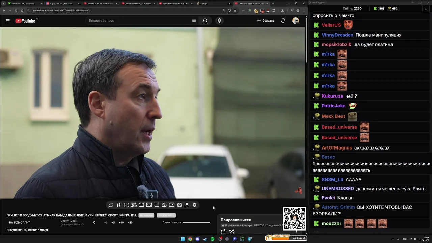This screenshot has width=432, height=243.
Task: Open the playback speed gauge icon
Action: pyautogui.click(x=164, y=205)
